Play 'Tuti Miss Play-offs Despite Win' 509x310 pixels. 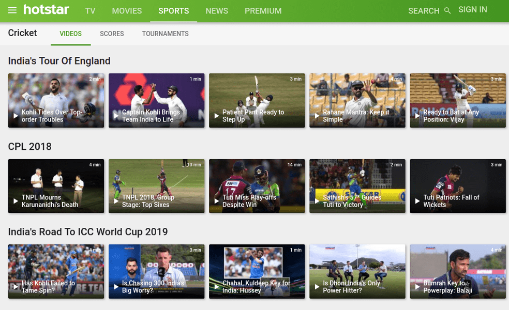pyautogui.click(x=257, y=186)
